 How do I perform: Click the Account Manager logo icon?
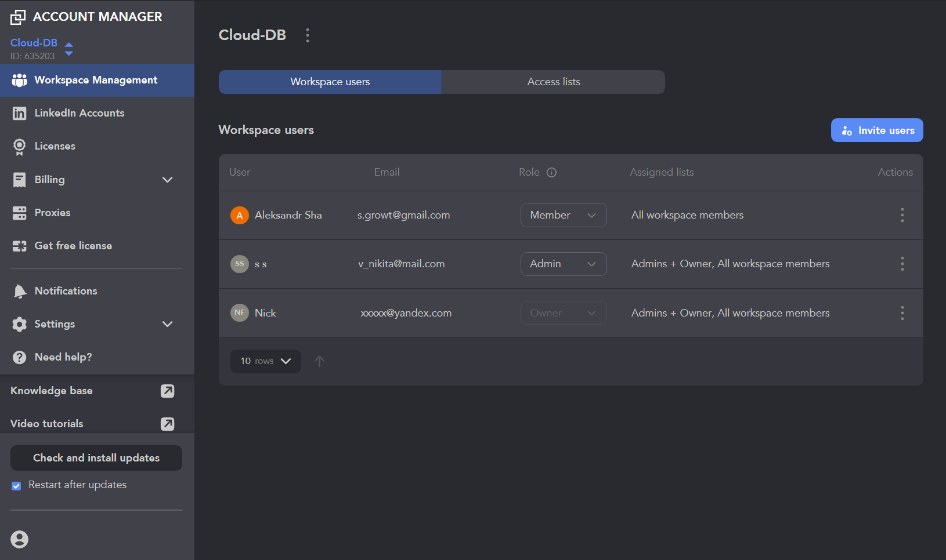tap(18, 17)
